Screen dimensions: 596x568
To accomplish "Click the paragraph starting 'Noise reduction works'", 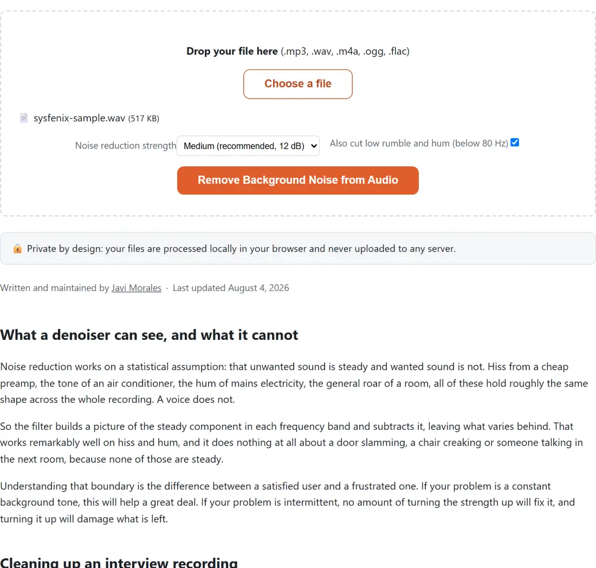I will 294,383.
